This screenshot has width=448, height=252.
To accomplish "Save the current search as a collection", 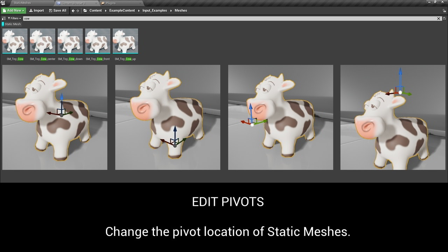I will click(x=444, y=18).
